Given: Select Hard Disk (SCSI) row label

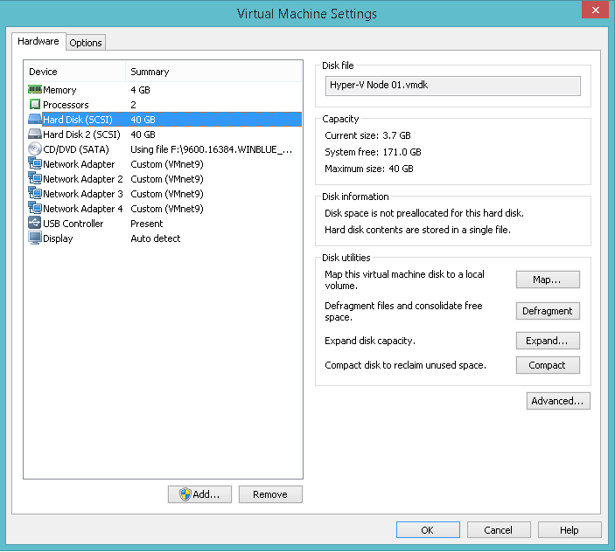Looking at the screenshot, I should (78, 120).
